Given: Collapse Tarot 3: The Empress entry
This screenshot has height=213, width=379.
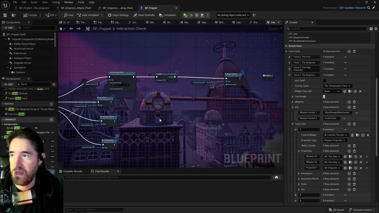Looking at the screenshot, I should click(290, 75).
